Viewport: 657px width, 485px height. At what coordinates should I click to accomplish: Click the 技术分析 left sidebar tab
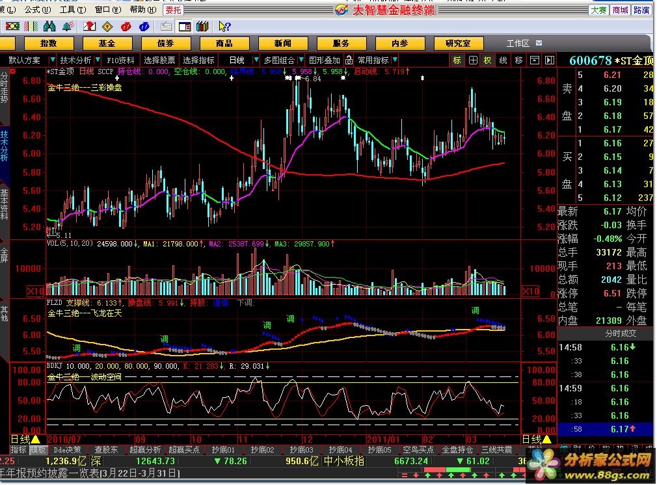(x=5, y=146)
